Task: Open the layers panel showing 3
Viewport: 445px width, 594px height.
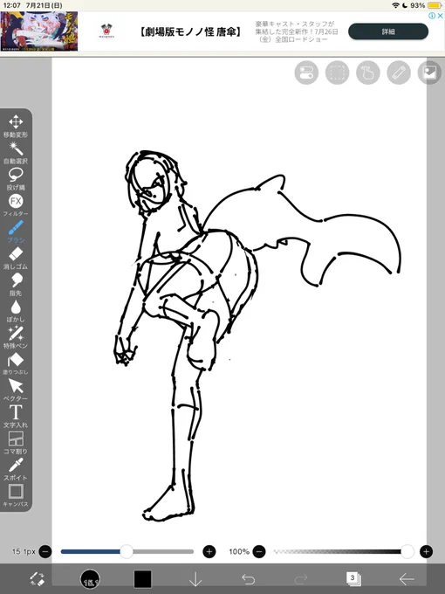Action: 353,578
